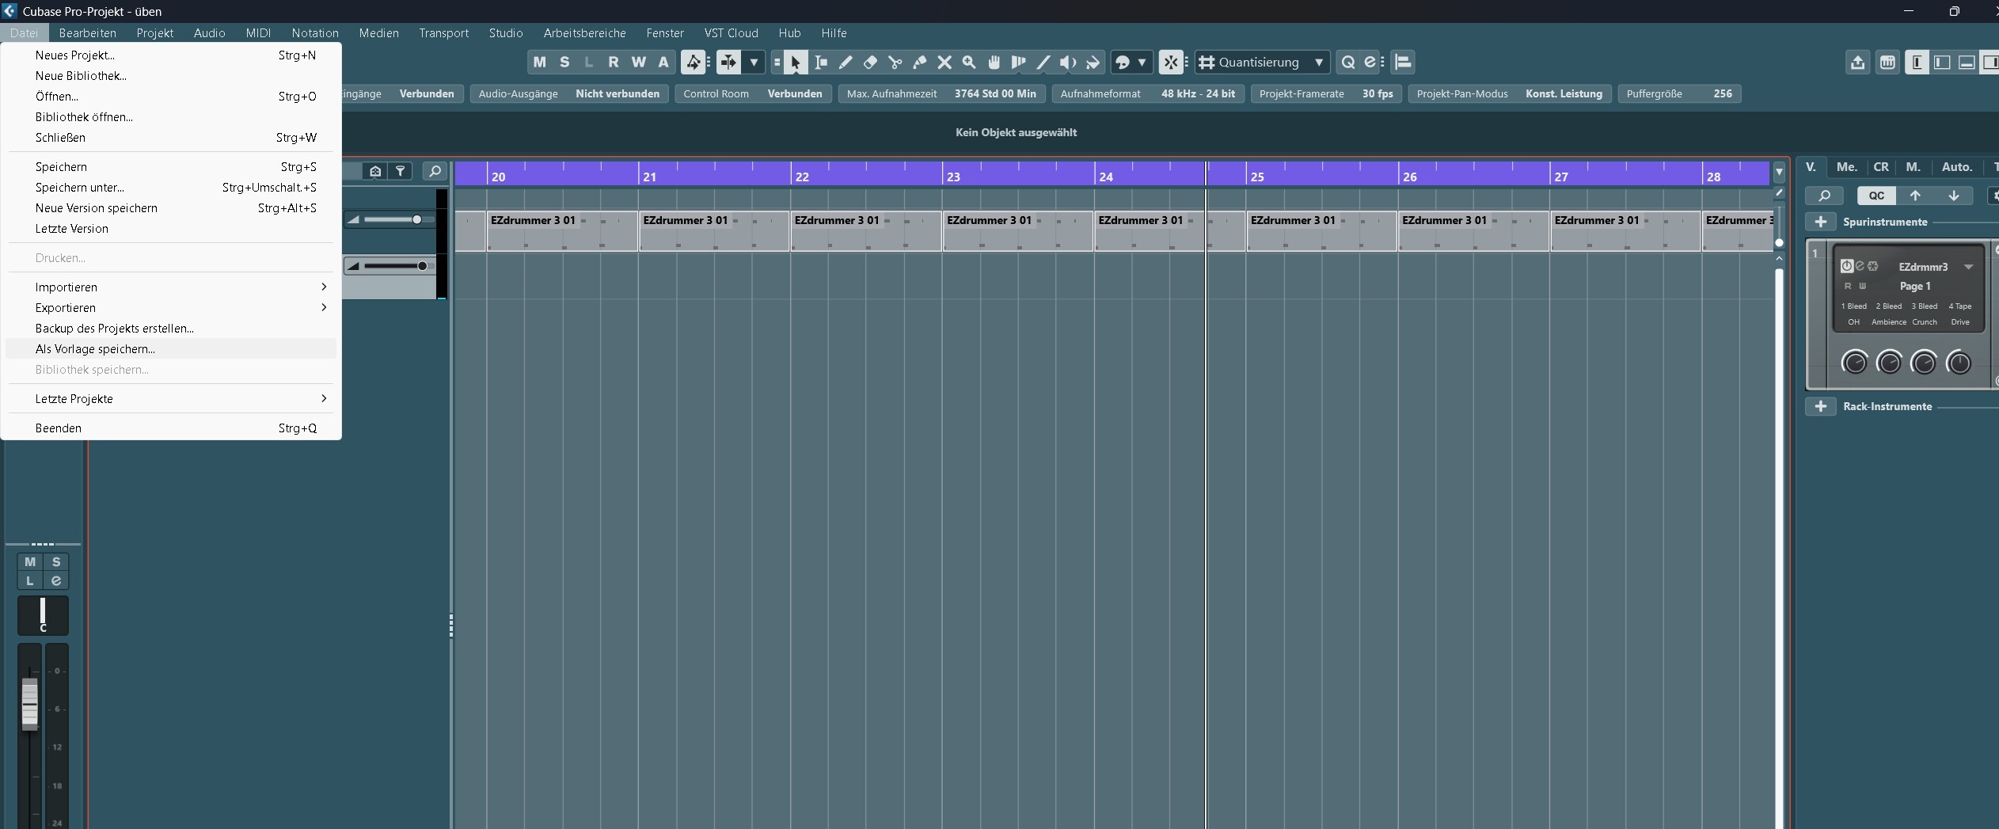Click the up arrow button next to QC
This screenshot has height=829, width=1999.
1915,196
